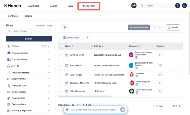
Task: Send the chat prompt with paper plane icon
Action: tap(123, 110)
